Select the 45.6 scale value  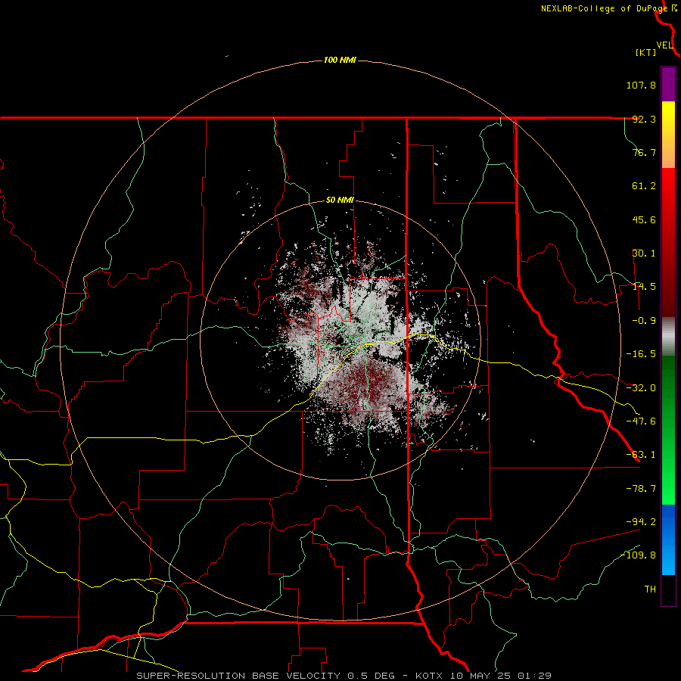click(x=644, y=219)
